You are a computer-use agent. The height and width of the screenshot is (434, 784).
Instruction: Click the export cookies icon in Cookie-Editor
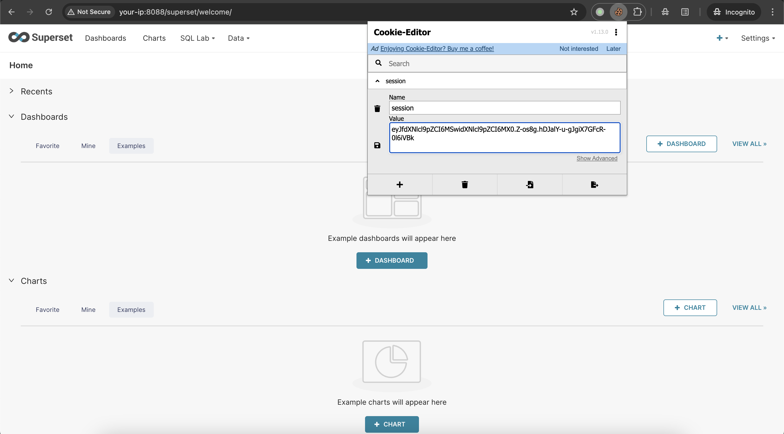coord(594,185)
